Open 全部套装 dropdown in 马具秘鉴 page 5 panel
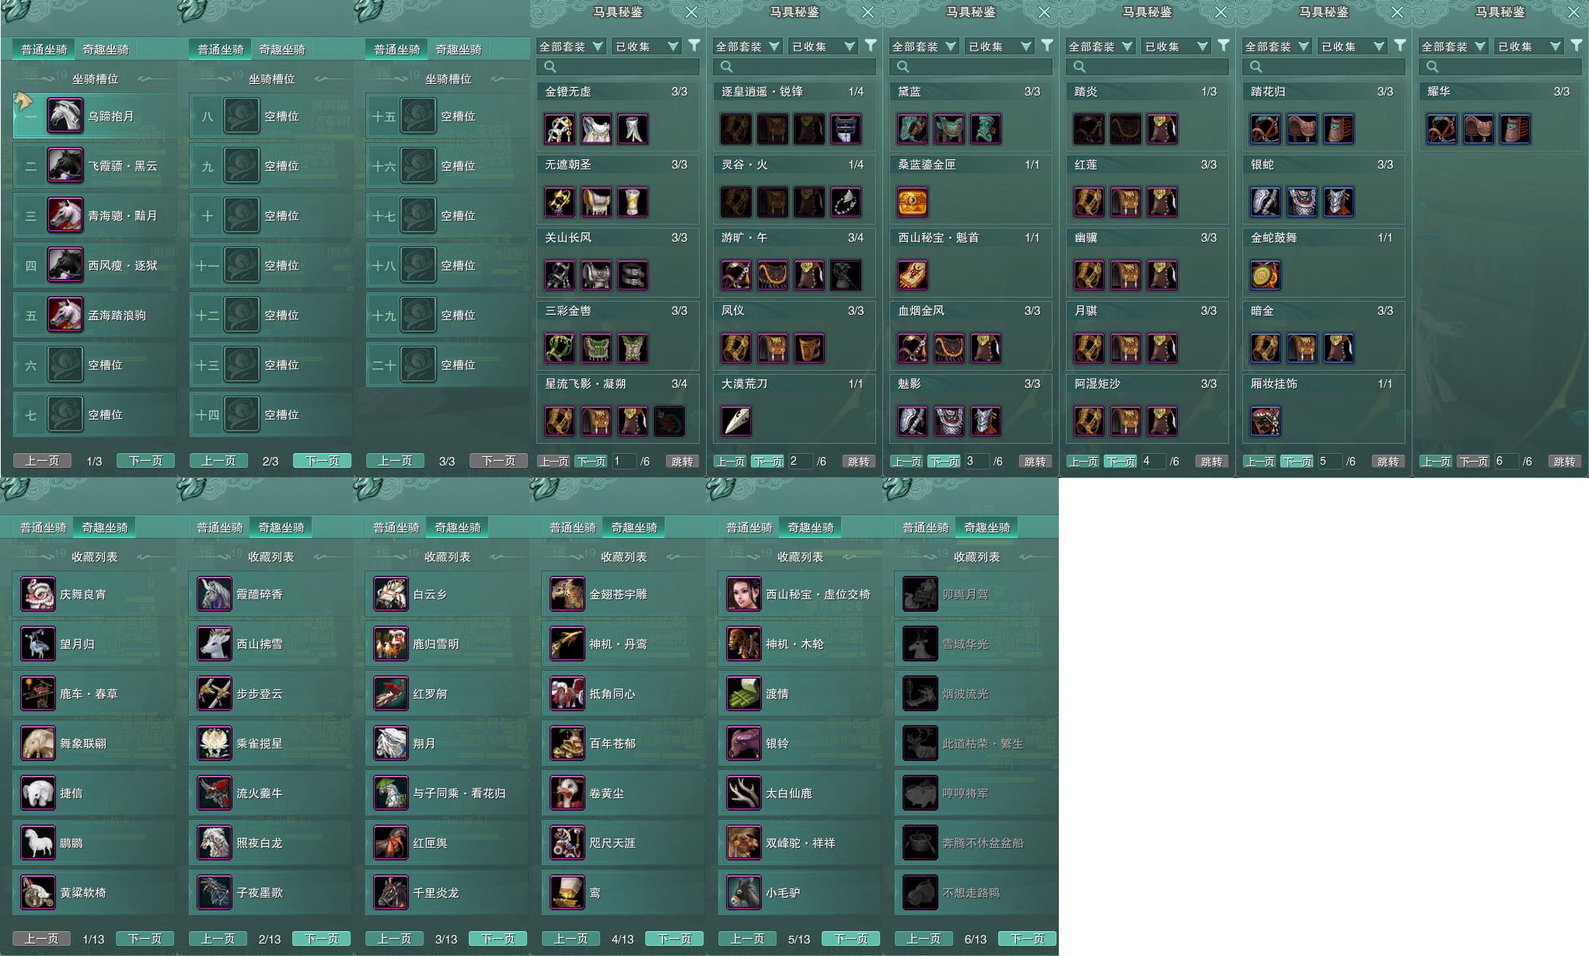Screen dimensions: 1589x956 1277,47
